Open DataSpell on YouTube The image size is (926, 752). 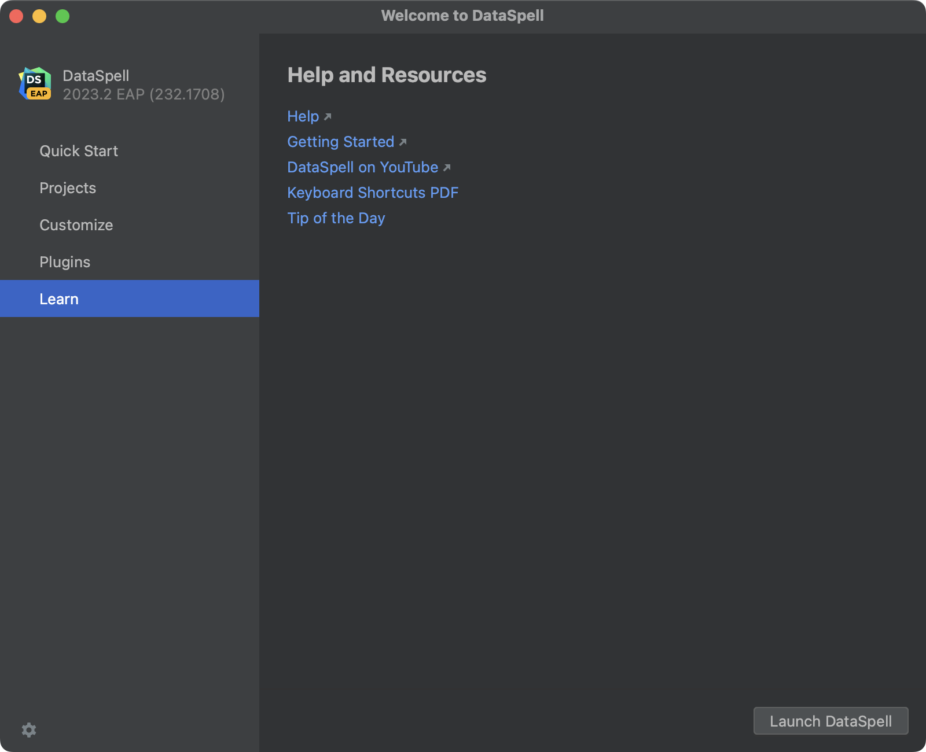[362, 167]
